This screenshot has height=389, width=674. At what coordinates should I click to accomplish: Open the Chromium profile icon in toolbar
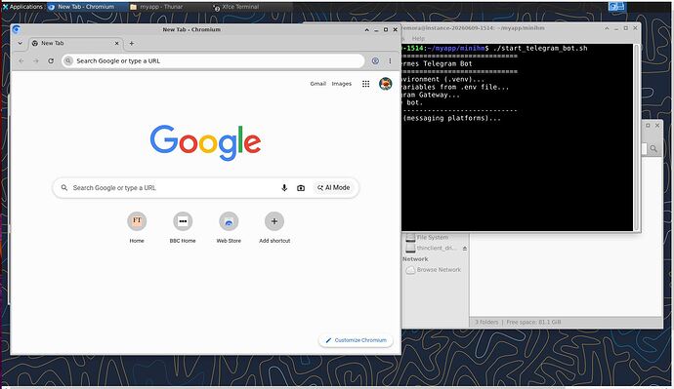point(375,60)
